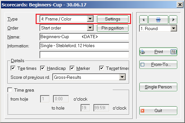The width and height of the screenshot is (185, 123).
Task: Click the F8 shortcut badge on Print
Action: point(173,52)
